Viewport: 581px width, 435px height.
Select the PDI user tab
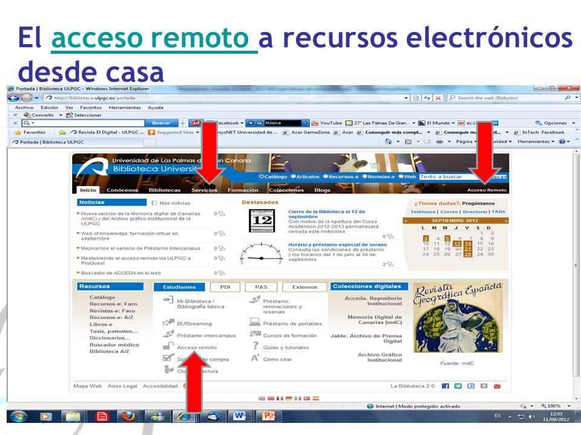[x=225, y=286]
